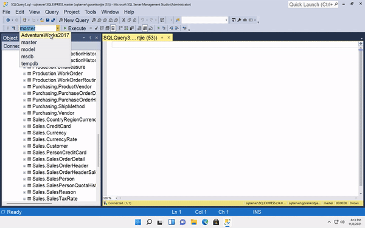365x228 pixels.
Task: Toggle Include Client Statistics
Action: (x=131, y=29)
